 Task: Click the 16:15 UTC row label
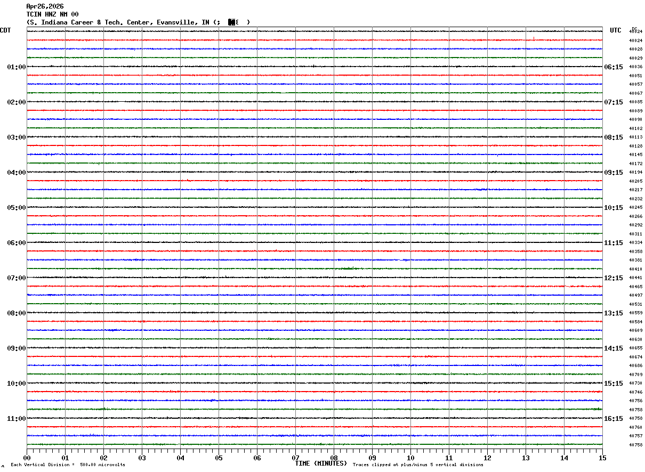click(613, 419)
